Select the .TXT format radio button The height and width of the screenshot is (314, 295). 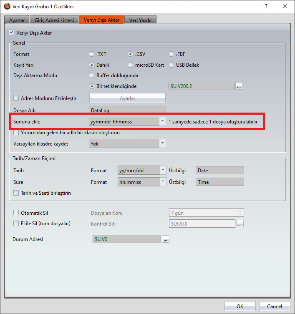(x=91, y=54)
